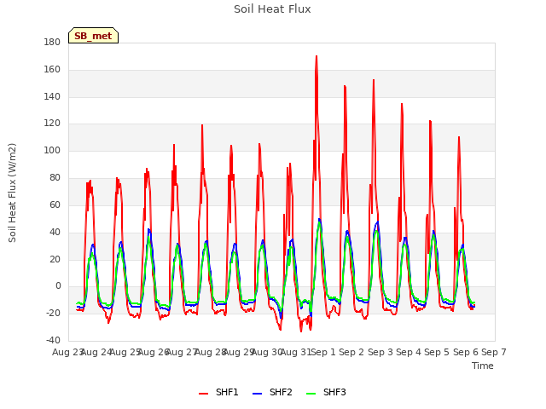Click the 60 y-axis tick label
The width and height of the screenshot is (546, 409).
pyautogui.click(x=55, y=204)
